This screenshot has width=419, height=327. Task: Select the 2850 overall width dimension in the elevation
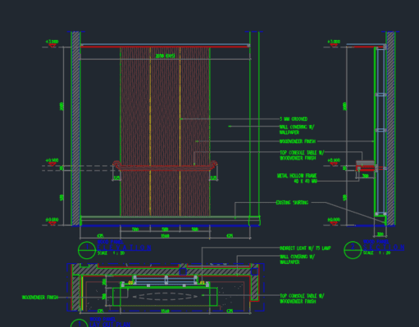[x=165, y=56]
